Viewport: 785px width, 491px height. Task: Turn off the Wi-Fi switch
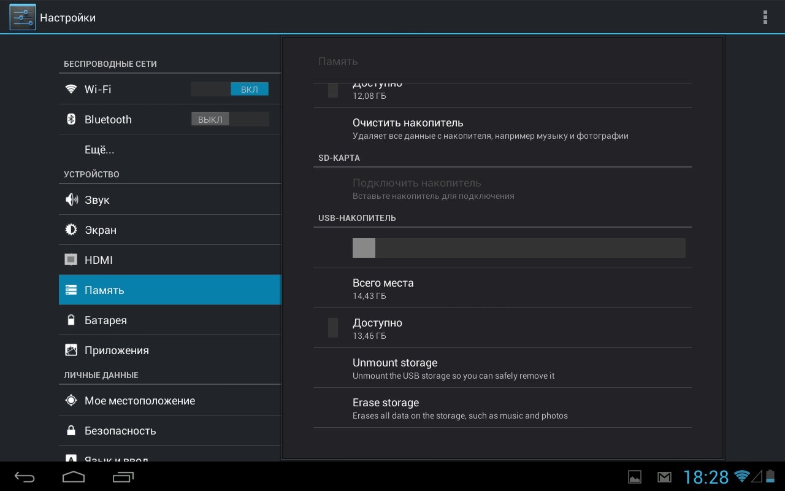pyautogui.click(x=229, y=89)
